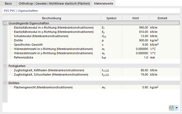This screenshot has width=182, height=114.
Task: Click the 900.00 density value
Action: (x=135, y=41)
